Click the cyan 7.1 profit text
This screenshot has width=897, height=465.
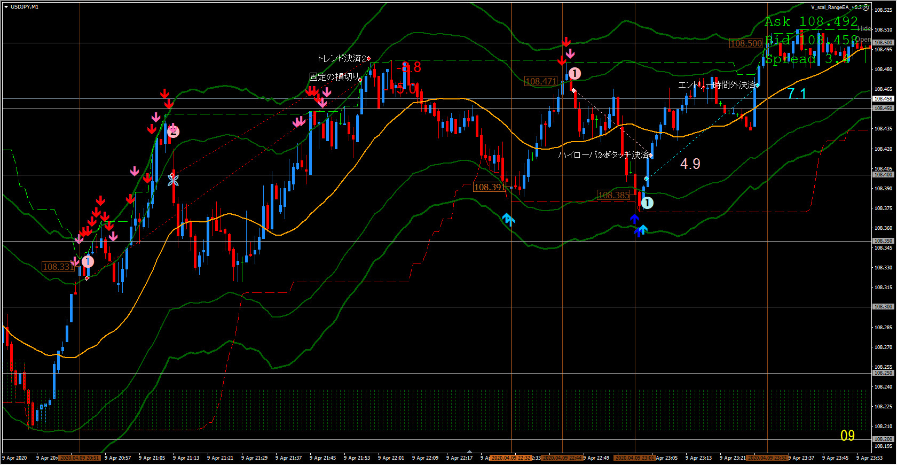(797, 94)
